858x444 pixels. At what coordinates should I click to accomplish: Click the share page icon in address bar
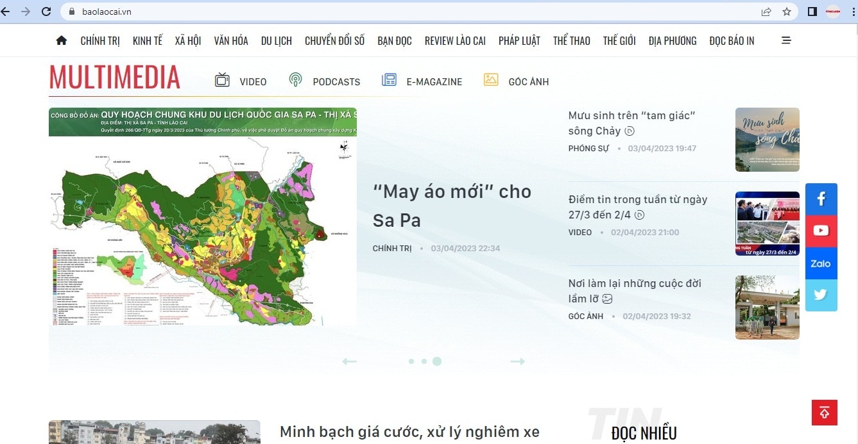[x=766, y=12]
